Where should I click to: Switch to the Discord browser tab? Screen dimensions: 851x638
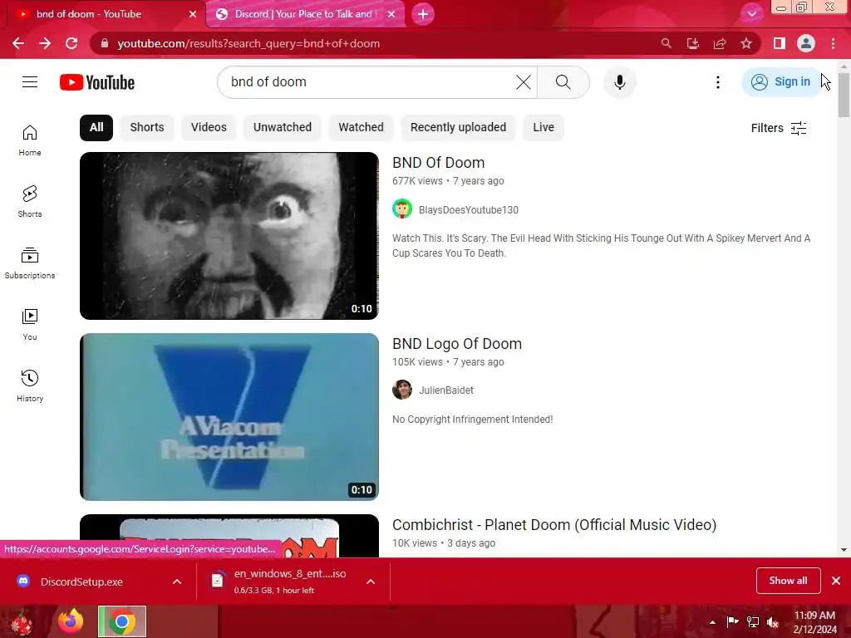pyautogui.click(x=303, y=14)
